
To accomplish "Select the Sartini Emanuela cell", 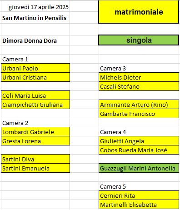I will (x=35, y=168).
